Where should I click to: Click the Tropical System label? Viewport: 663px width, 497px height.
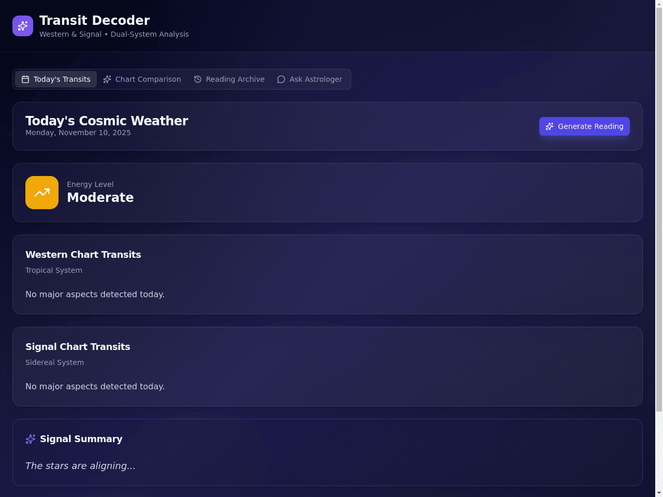point(54,270)
